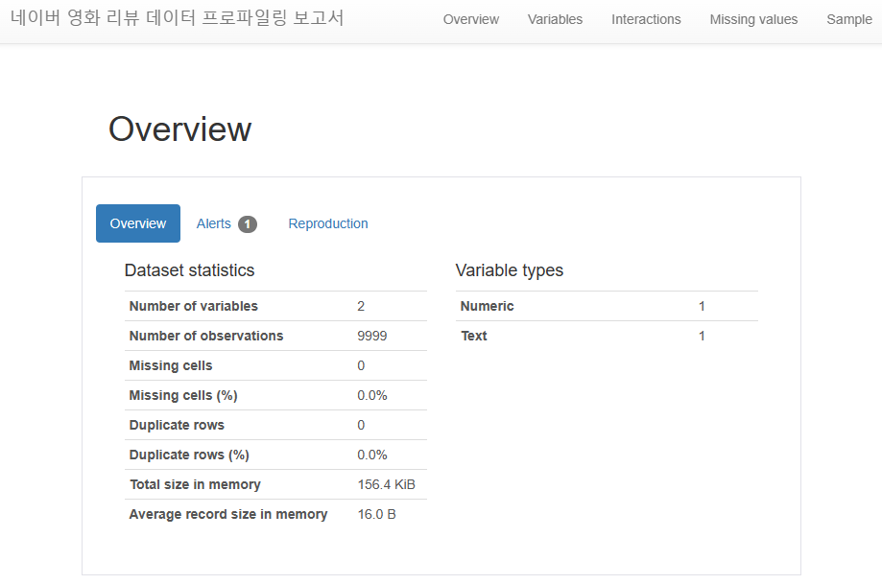The width and height of the screenshot is (882, 584).
Task: Click the Text count value 1
Action: pos(702,337)
